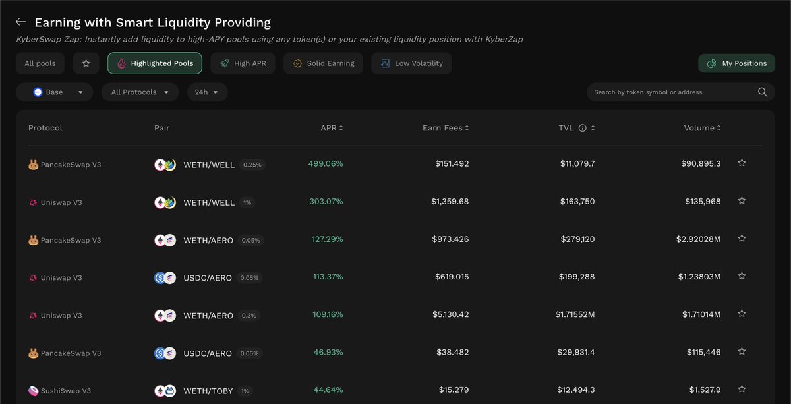Click the $38.482 earn fees value
This screenshot has width=791, height=404.
(453, 353)
